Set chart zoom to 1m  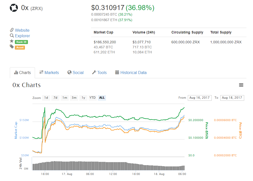pyautogui.click(x=65, y=98)
